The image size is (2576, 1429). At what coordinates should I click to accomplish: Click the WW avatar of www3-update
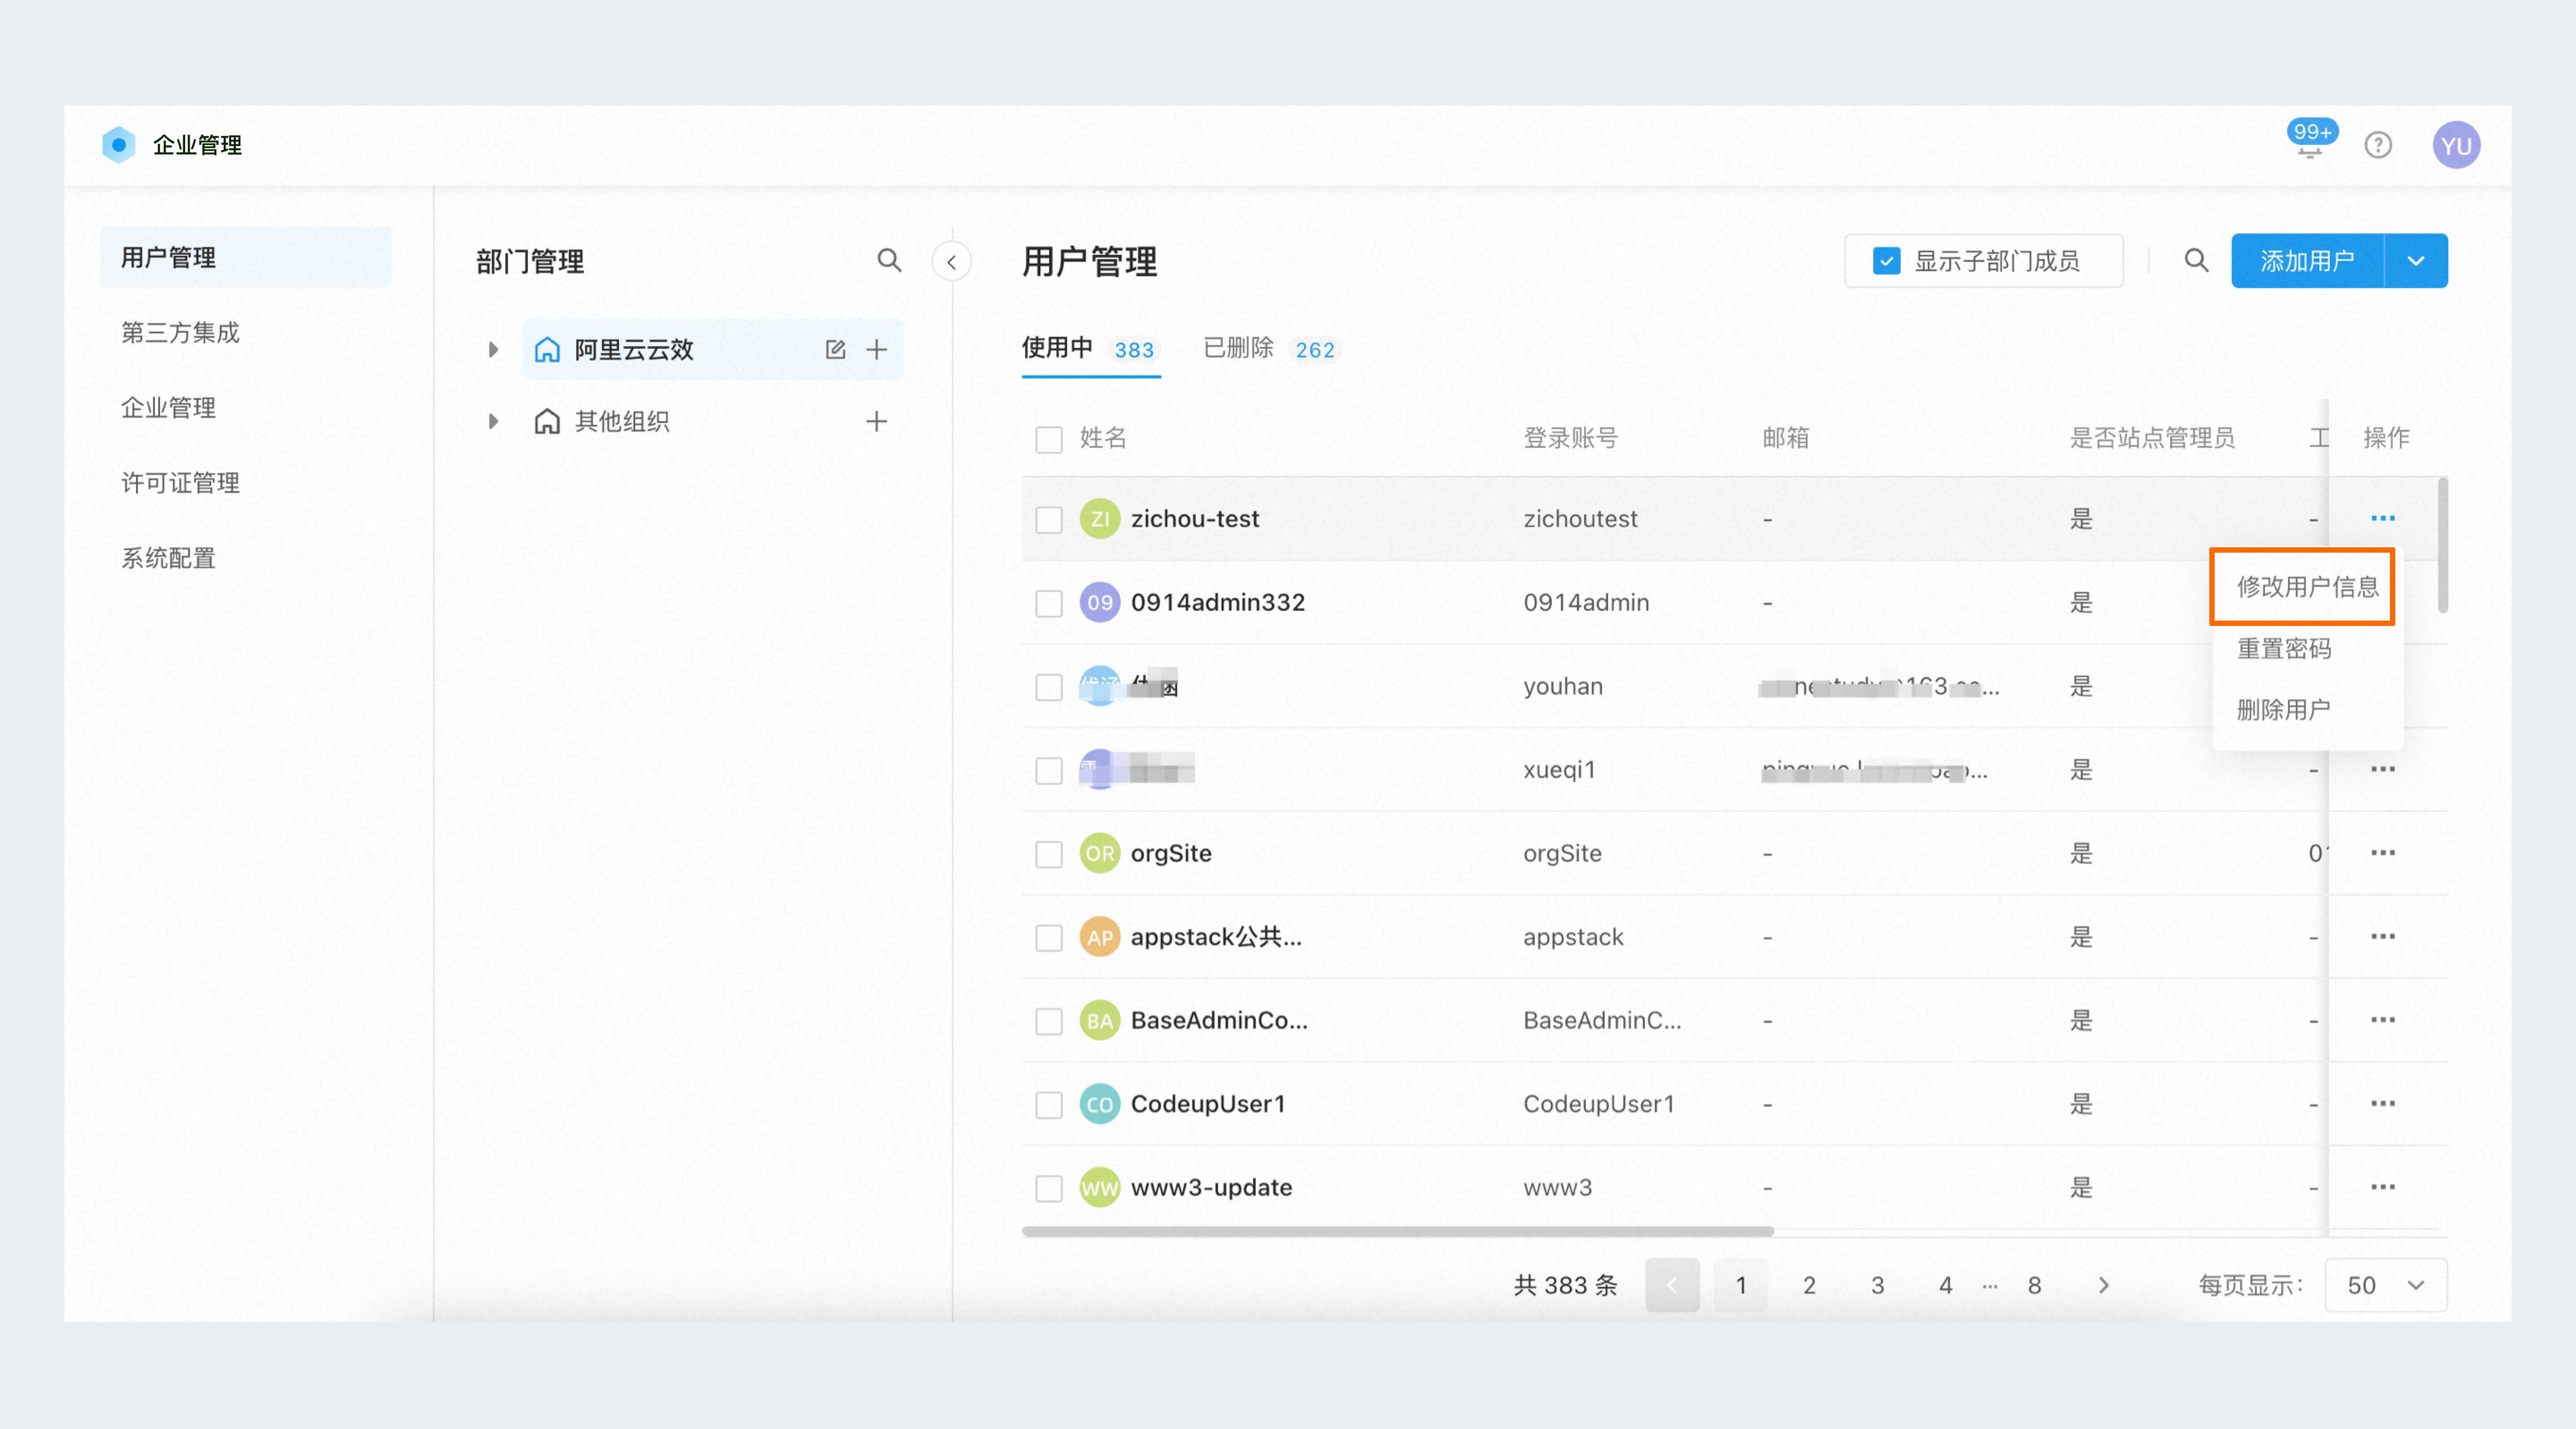(x=1100, y=1188)
